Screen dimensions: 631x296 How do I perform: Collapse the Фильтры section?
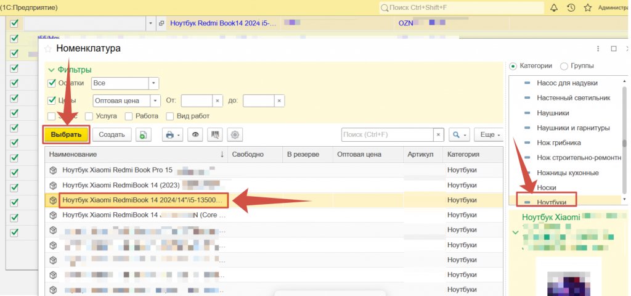tap(52, 70)
